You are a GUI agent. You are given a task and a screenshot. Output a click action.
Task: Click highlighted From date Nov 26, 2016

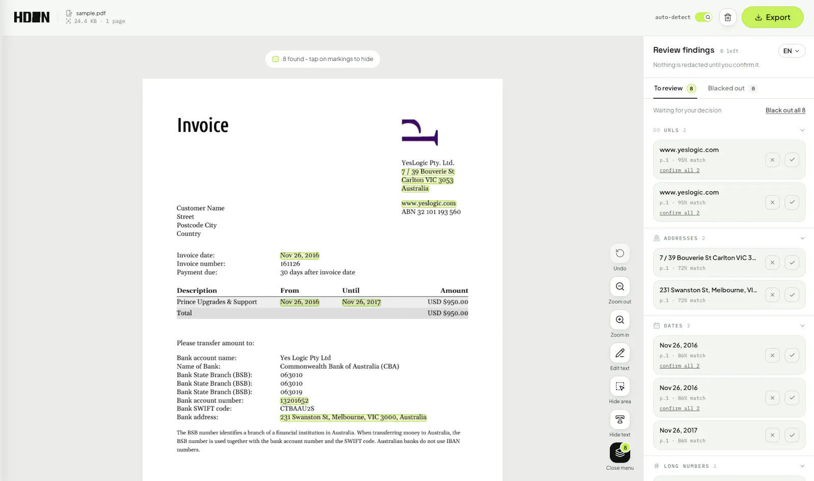click(x=300, y=302)
